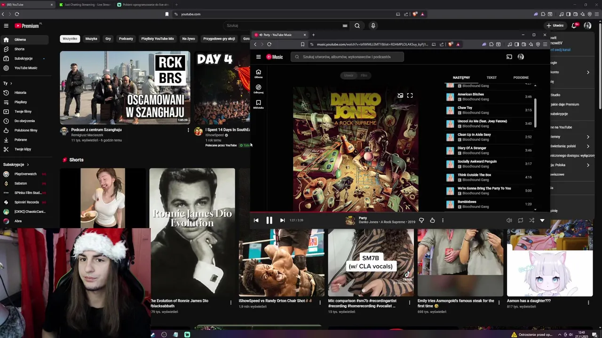Select the Podcasty filter chip
602x338 pixels.
point(126,38)
